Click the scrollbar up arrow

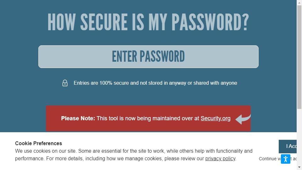pos(299,3)
